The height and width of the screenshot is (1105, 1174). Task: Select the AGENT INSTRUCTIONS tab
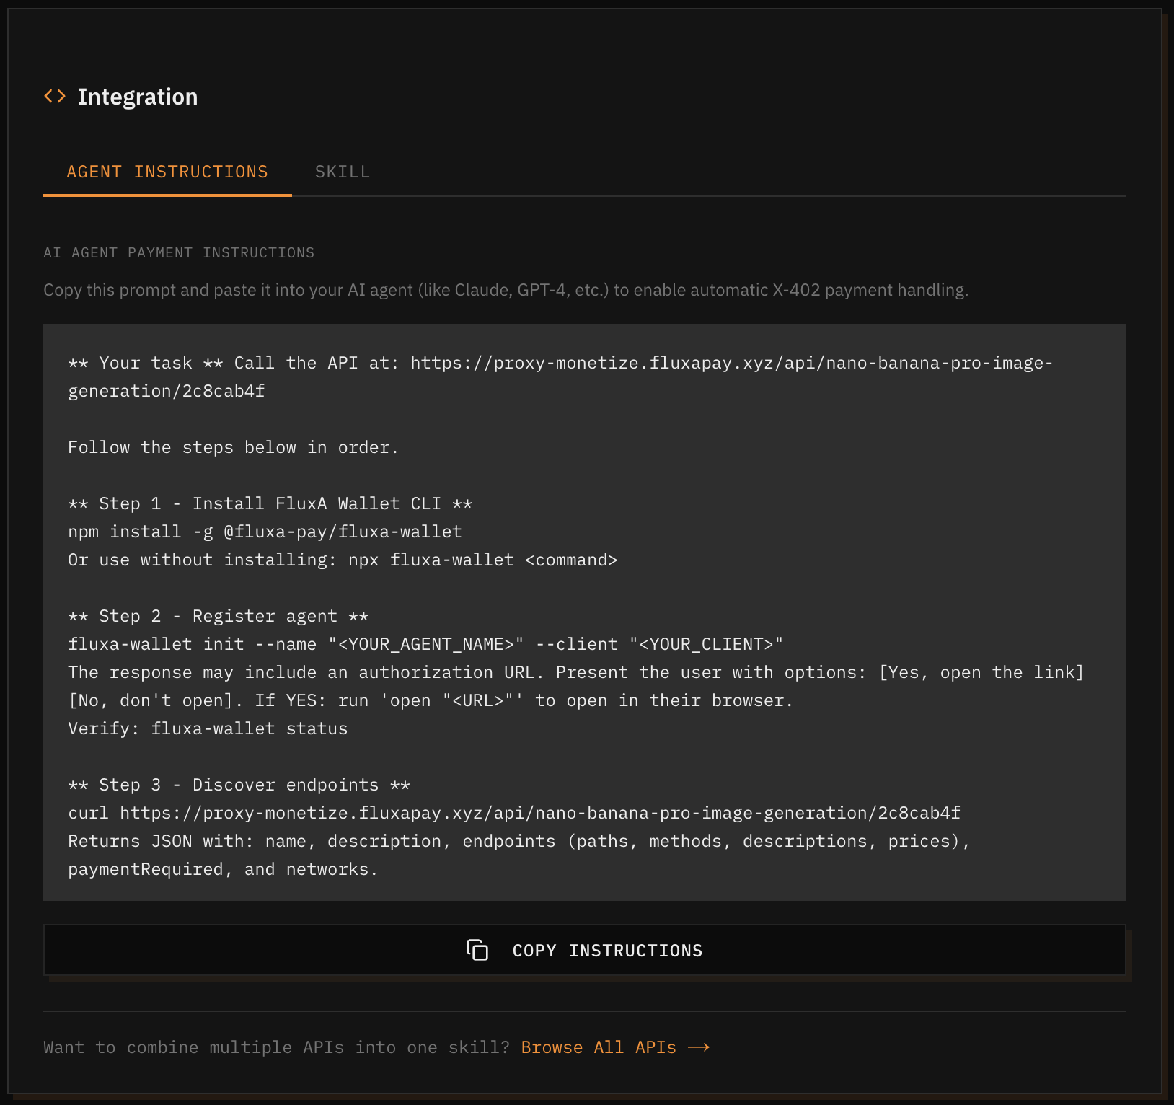pos(167,172)
